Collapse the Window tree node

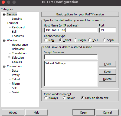[x=4, y=40]
